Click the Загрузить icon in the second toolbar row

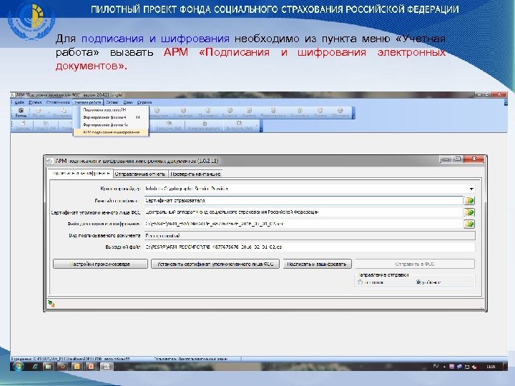click(23, 125)
